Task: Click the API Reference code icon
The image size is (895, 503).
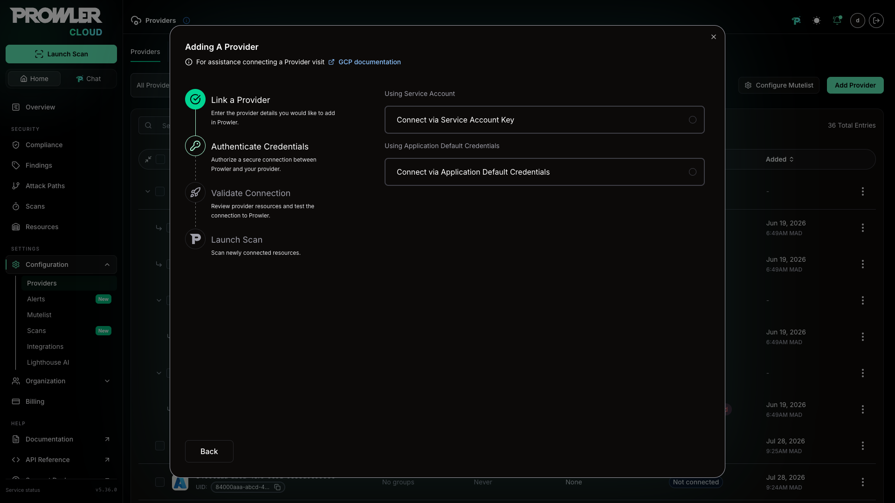Action: (16, 460)
